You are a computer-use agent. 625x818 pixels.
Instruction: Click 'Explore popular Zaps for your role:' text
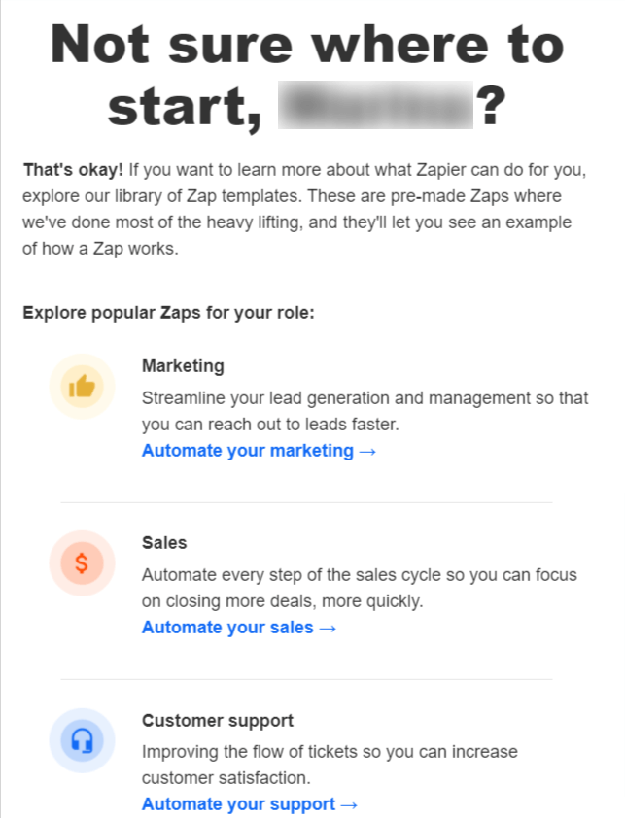pyautogui.click(x=168, y=314)
